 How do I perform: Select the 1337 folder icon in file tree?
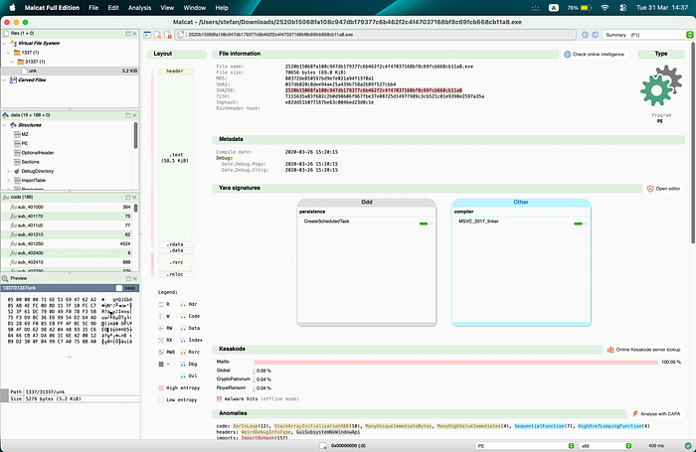pos(17,53)
